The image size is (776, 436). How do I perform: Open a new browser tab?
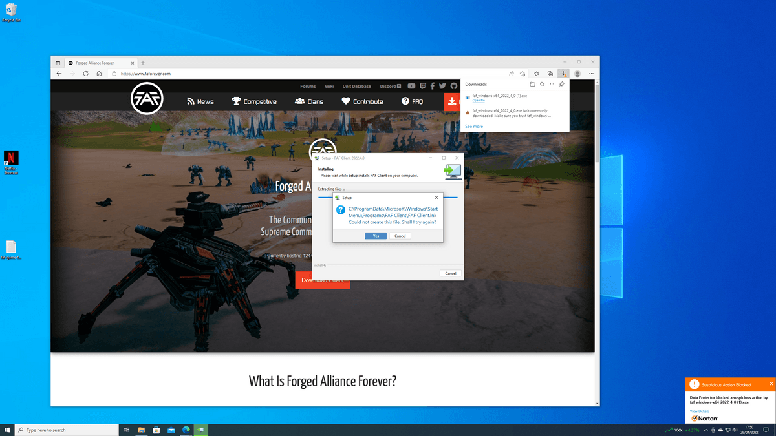[x=143, y=63]
